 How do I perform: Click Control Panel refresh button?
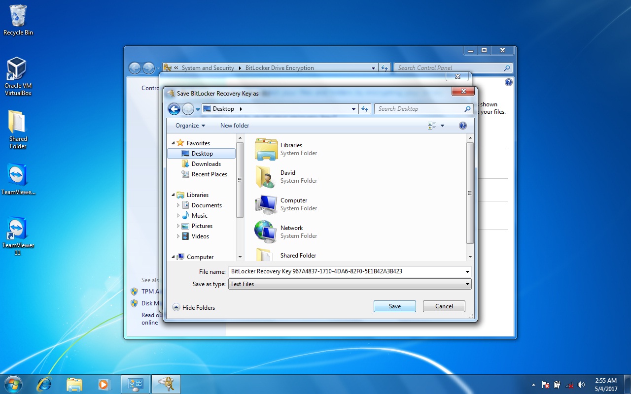pyautogui.click(x=385, y=68)
